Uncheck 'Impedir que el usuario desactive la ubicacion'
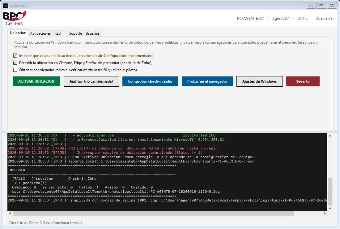The height and width of the screenshot is (229, 340). pos(15,56)
